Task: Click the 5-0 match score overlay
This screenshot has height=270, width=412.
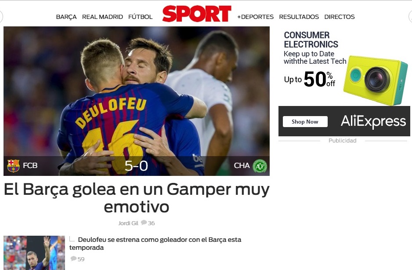Action: coord(136,166)
